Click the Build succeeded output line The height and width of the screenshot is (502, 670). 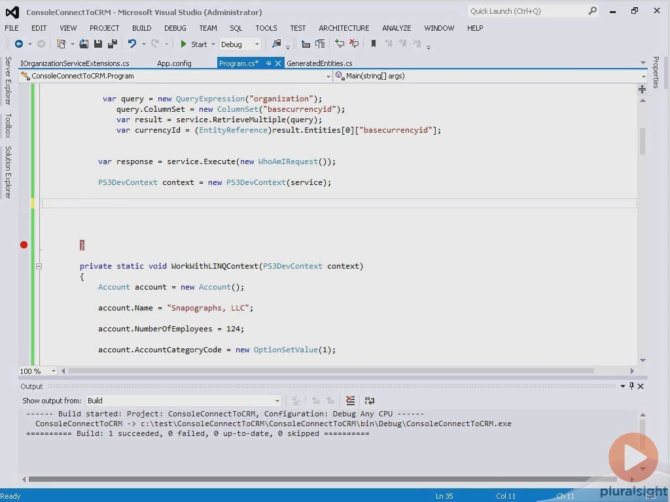pyautogui.click(x=198, y=433)
